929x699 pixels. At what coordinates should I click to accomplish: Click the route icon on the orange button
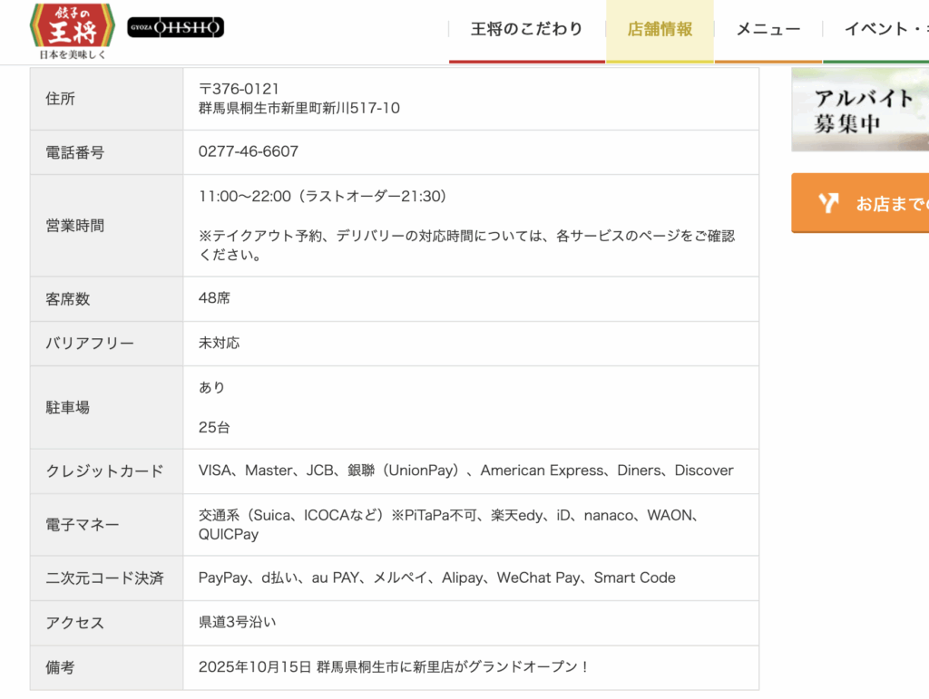tap(827, 203)
